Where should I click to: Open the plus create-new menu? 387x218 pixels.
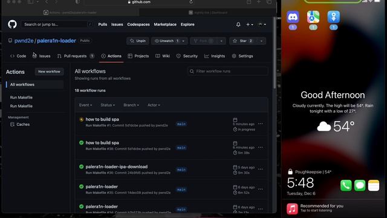tap(249, 24)
